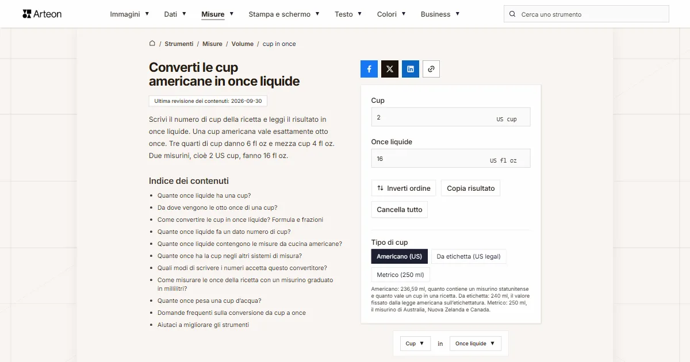Click the Arteon logo

[x=42, y=14]
